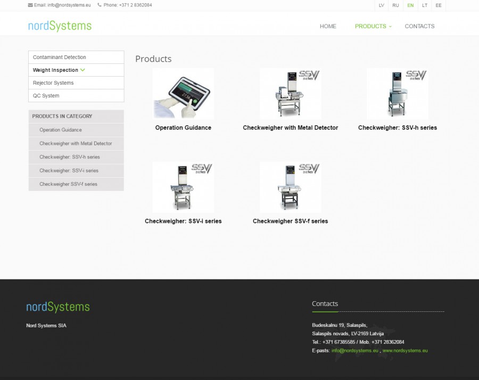Switch language to LV
479x380 pixels.
pyautogui.click(x=381, y=5)
